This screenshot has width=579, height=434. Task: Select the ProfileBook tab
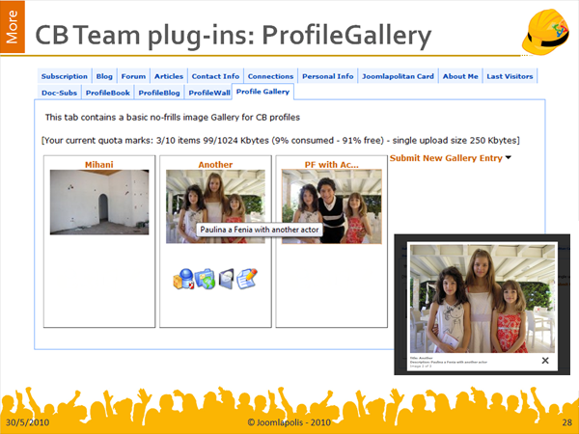[x=108, y=93]
